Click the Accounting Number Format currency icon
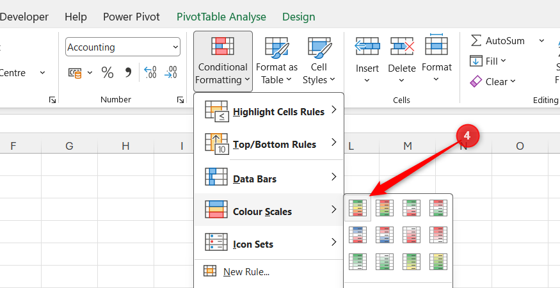This screenshot has width=560, height=288. click(x=75, y=73)
